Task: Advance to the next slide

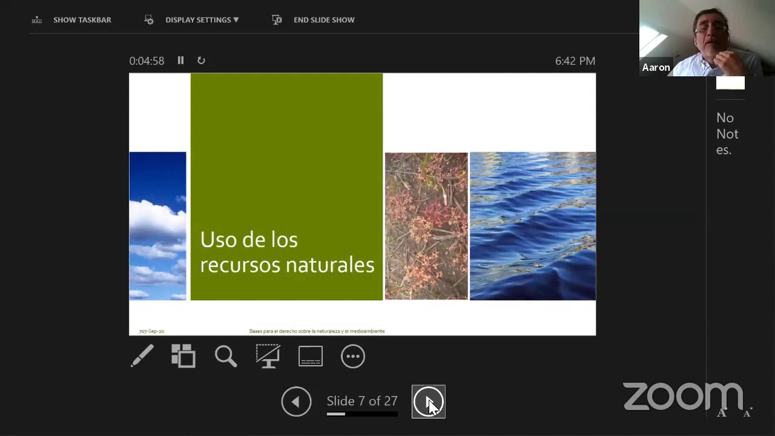Action: pyautogui.click(x=429, y=401)
